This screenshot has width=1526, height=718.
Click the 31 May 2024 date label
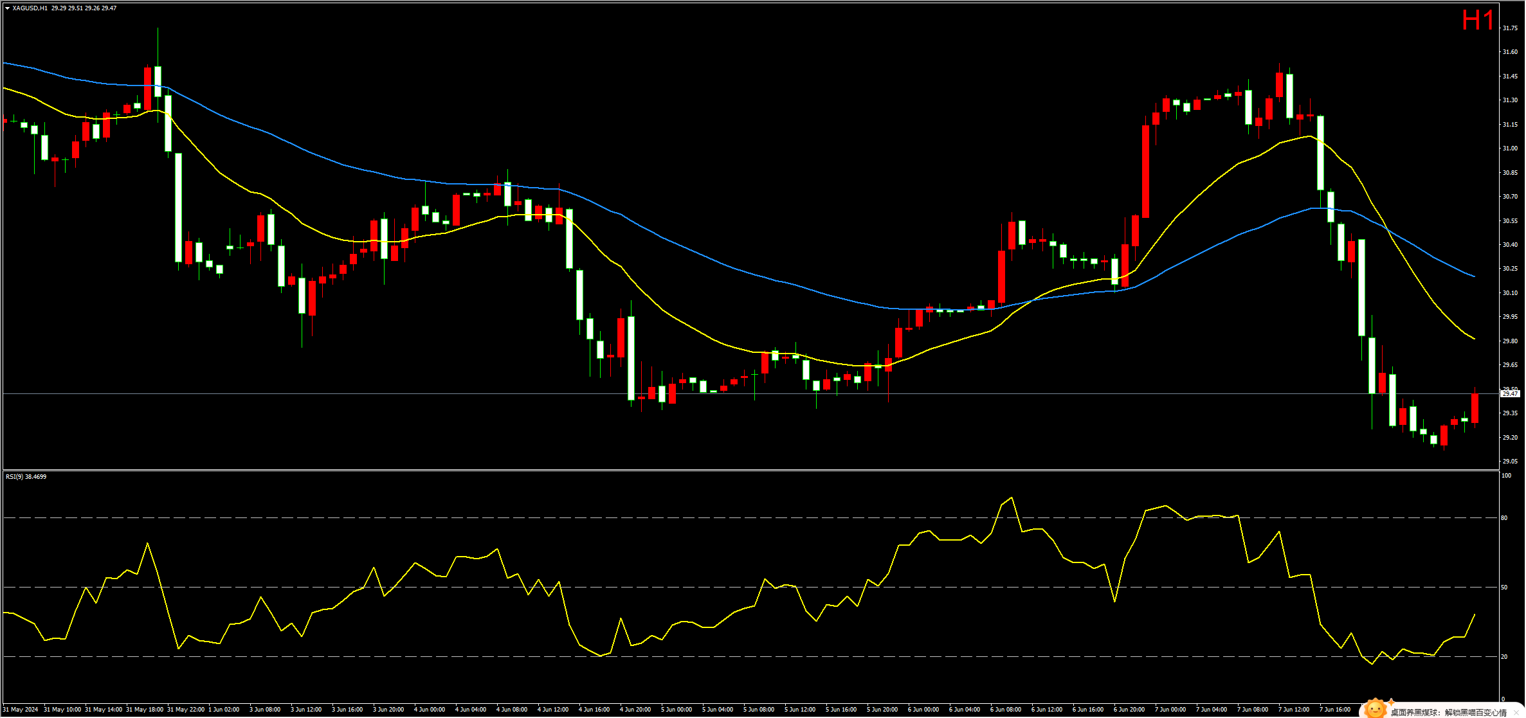(21, 710)
